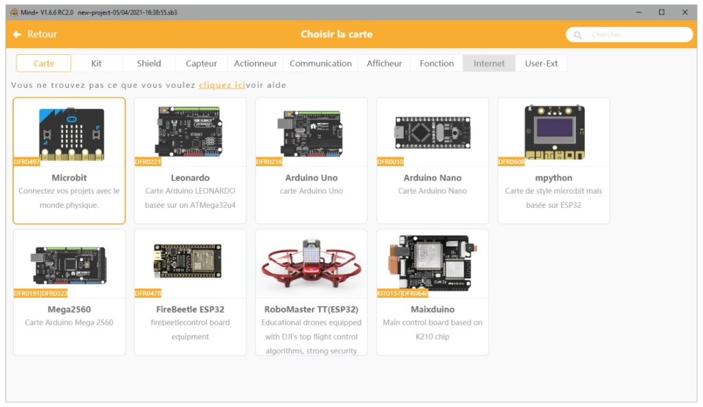Open the Kit category tab
The width and height of the screenshot is (703, 407).
pos(96,62)
